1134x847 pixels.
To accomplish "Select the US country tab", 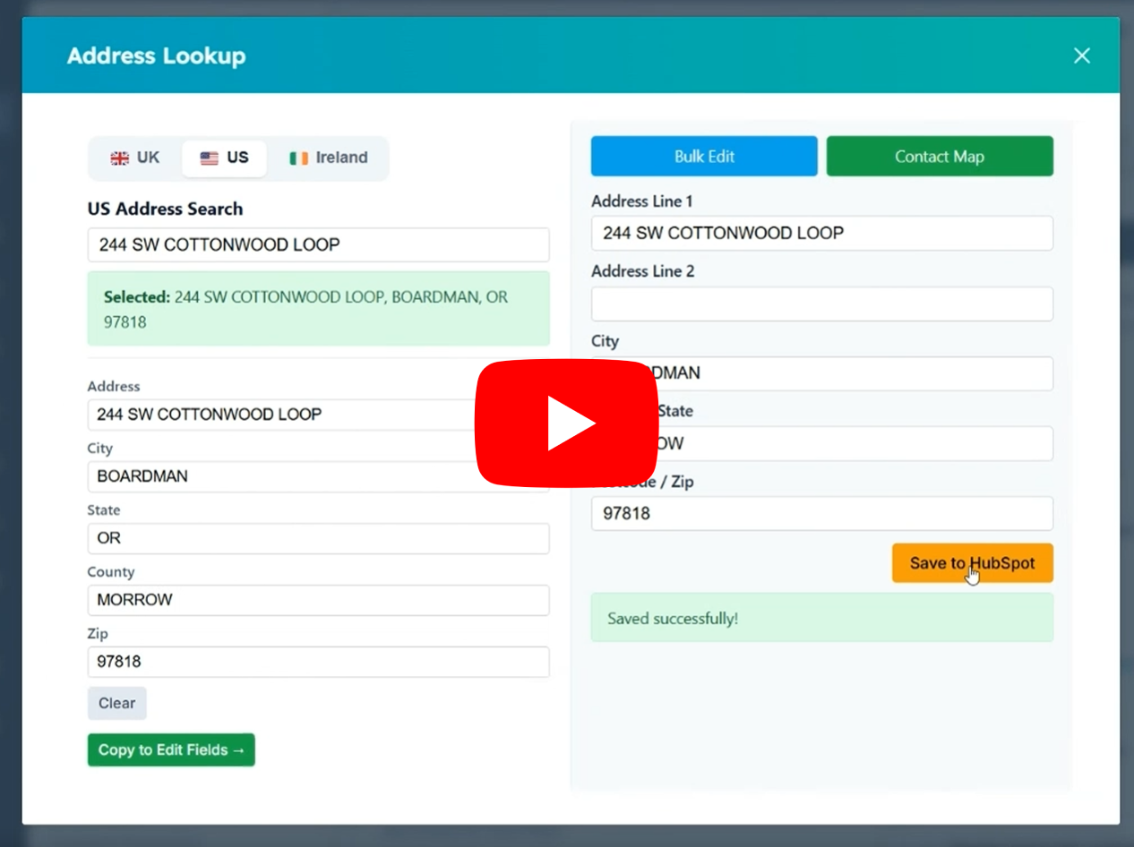I will tap(224, 158).
